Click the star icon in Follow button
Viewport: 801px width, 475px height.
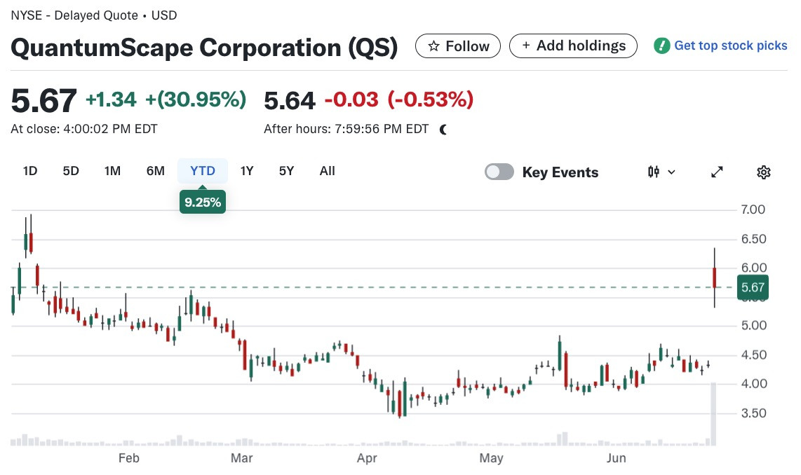(x=433, y=46)
